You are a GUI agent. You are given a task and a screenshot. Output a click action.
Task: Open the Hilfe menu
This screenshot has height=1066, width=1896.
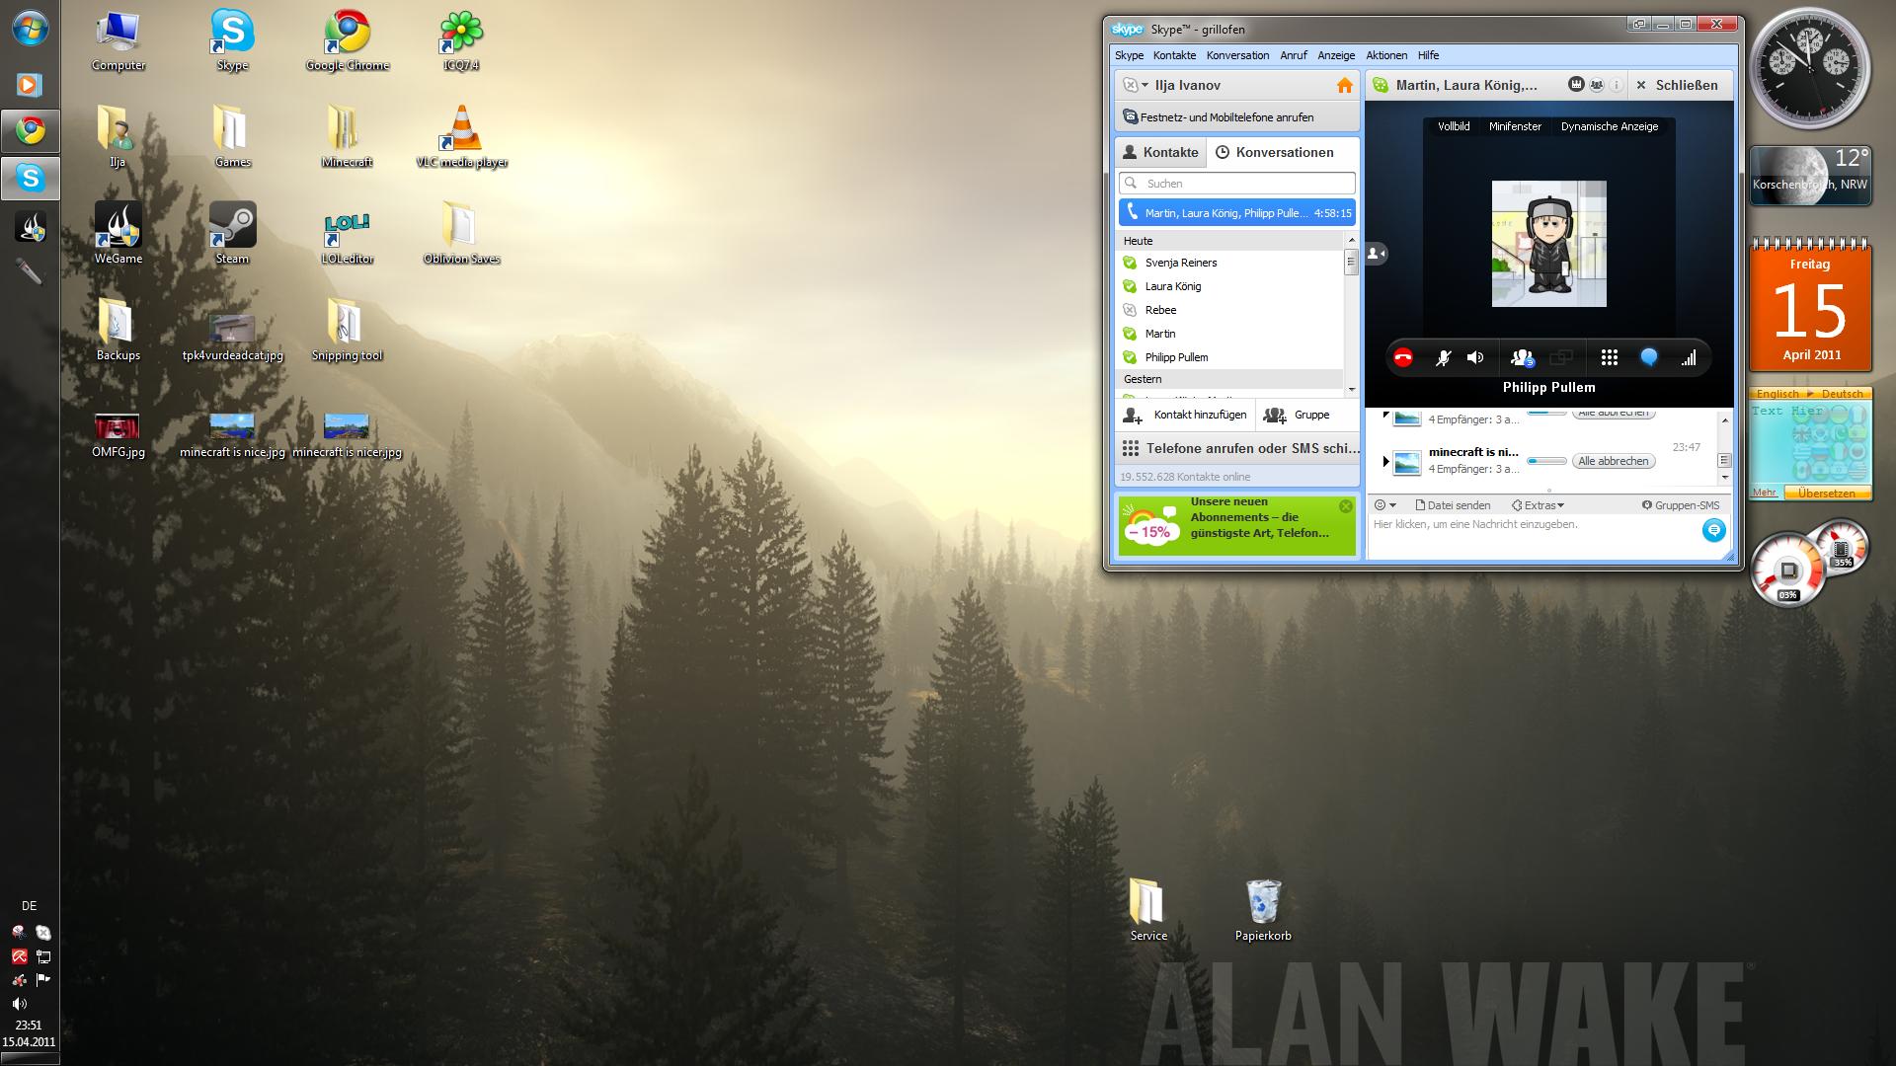[x=1428, y=55]
